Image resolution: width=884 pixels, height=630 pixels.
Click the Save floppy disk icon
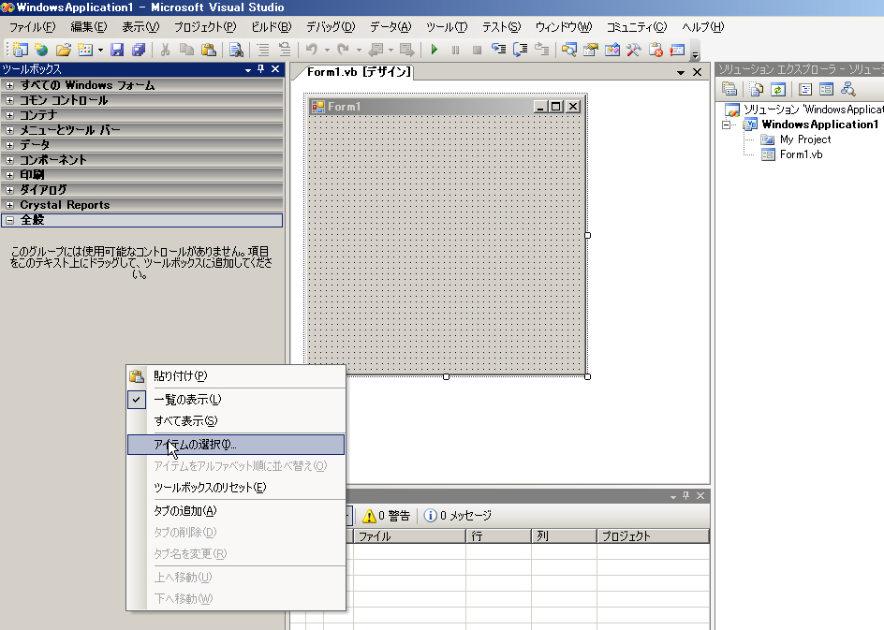(x=117, y=50)
